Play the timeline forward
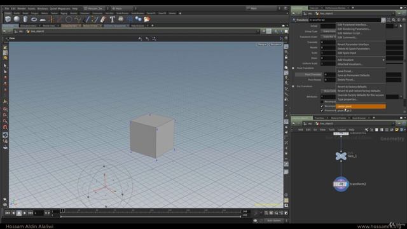The height and width of the screenshot is (229, 407). click(25, 213)
